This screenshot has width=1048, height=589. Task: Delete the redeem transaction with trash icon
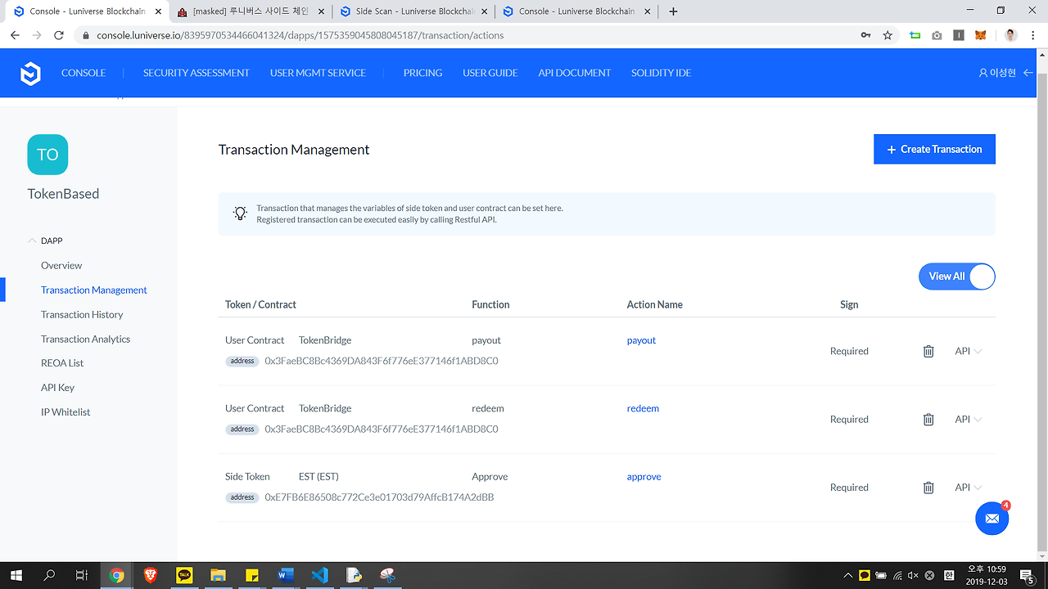click(928, 419)
